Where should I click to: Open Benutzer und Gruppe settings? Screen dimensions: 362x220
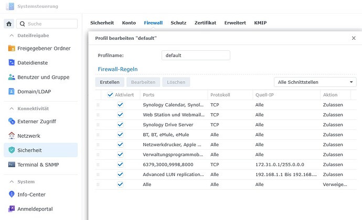click(42, 77)
